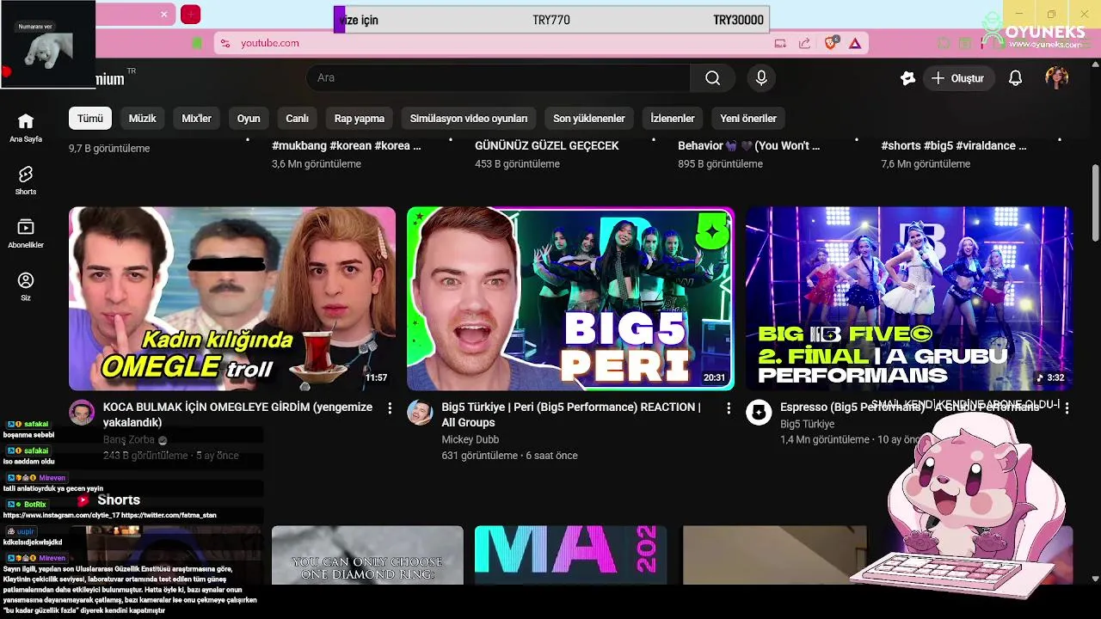
Task: Click the 631 görüntüleme • 6 saat önce text
Action: click(x=509, y=456)
